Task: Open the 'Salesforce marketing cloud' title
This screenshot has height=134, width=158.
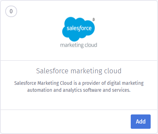Action: [79, 71]
